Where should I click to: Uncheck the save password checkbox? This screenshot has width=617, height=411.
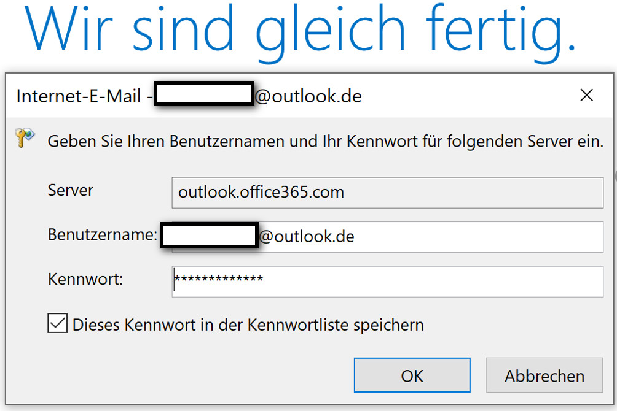[x=57, y=323]
